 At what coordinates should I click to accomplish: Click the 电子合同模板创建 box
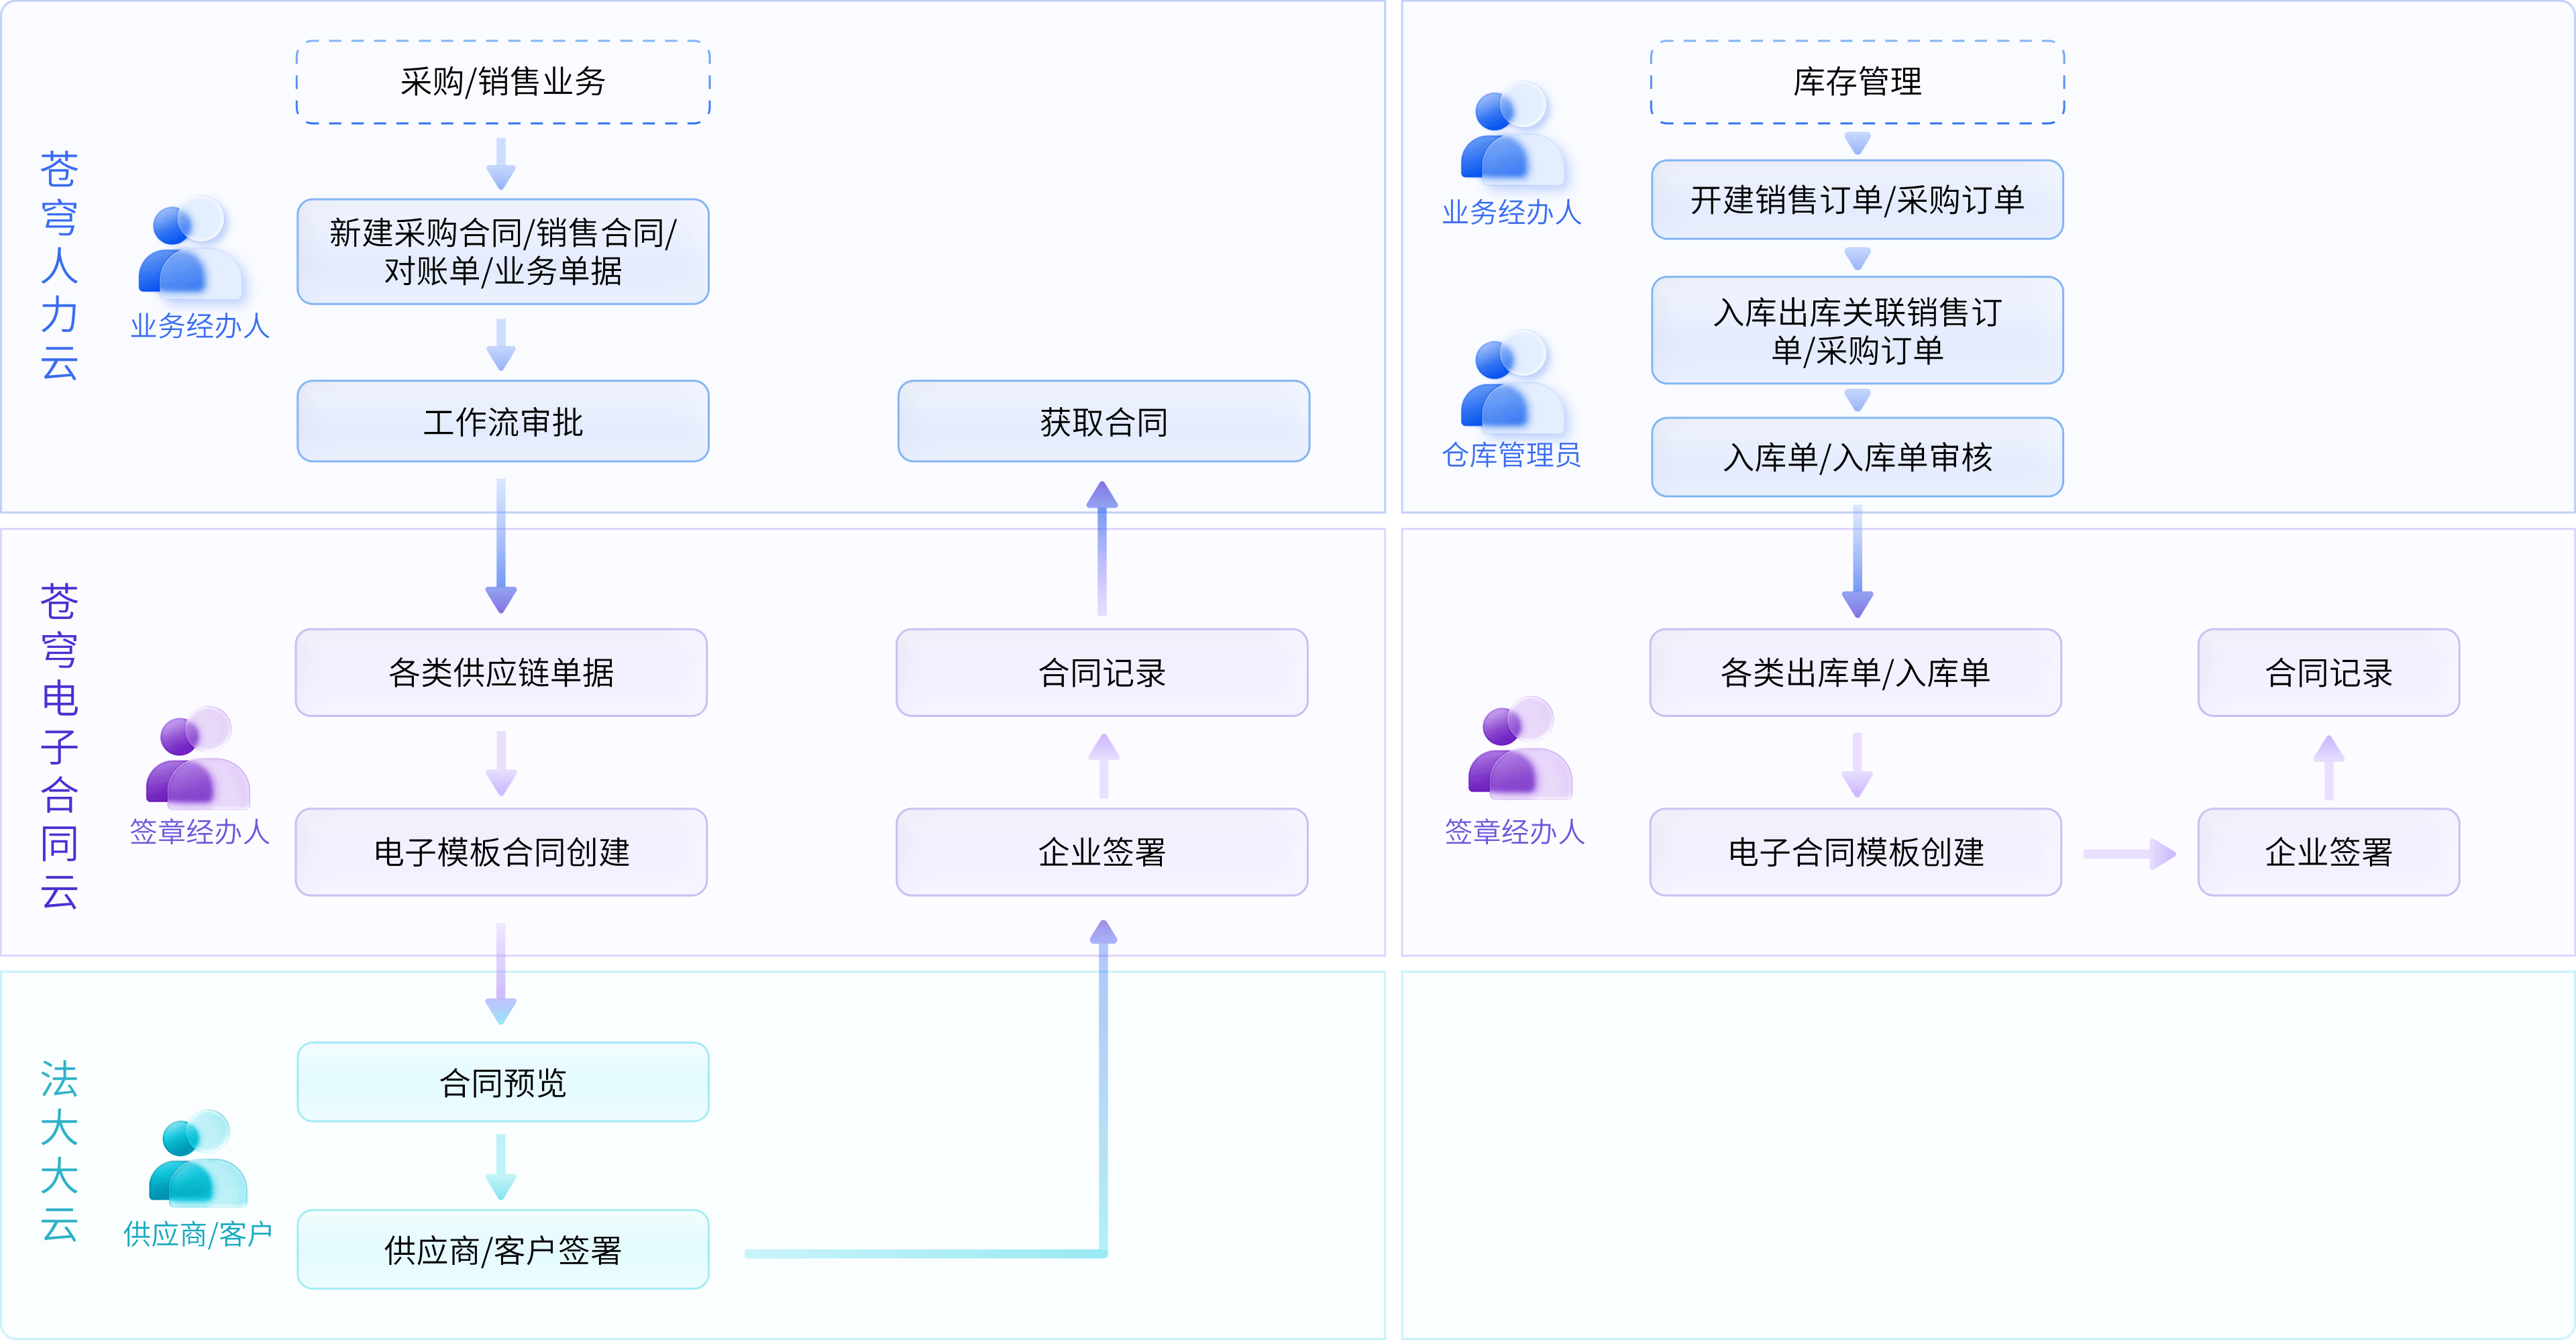[1855, 852]
